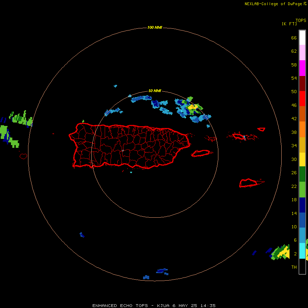Click the 10 legend value

pyautogui.click(x=294, y=227)
